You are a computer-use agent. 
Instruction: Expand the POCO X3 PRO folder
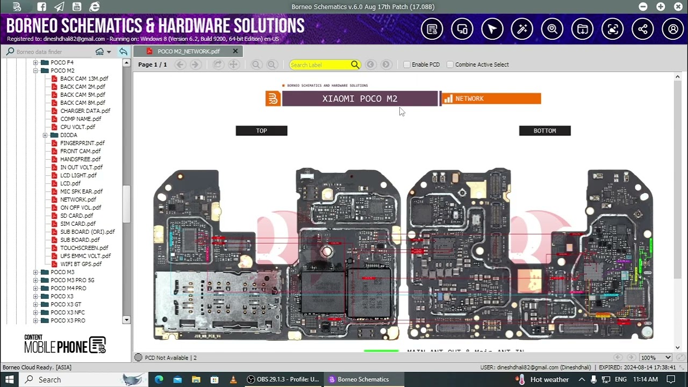35,320
